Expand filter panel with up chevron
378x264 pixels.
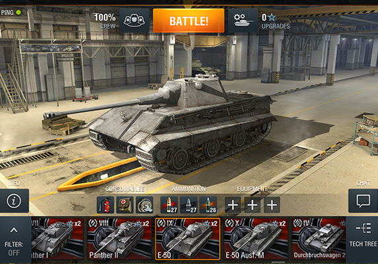[14, 230]
